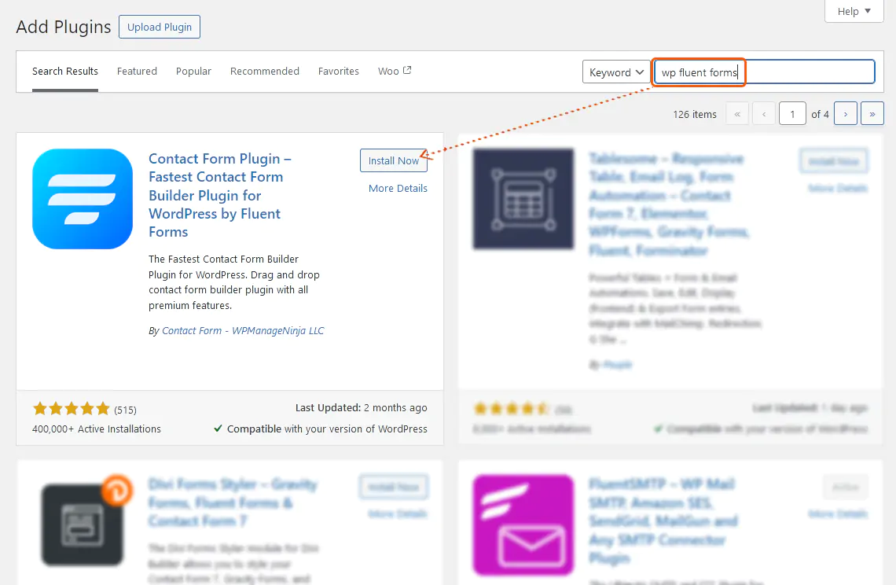The height and width of the screenshot is (585, 896).
Task: Select the Recommended tab
Action: click(265, 71)
